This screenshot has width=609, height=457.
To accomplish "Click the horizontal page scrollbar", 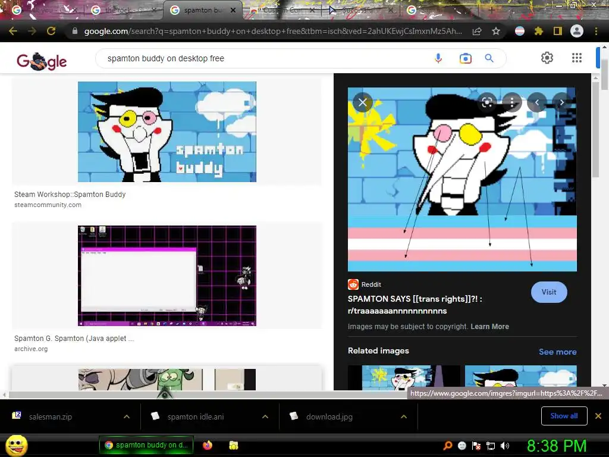I will pos(208,395).
